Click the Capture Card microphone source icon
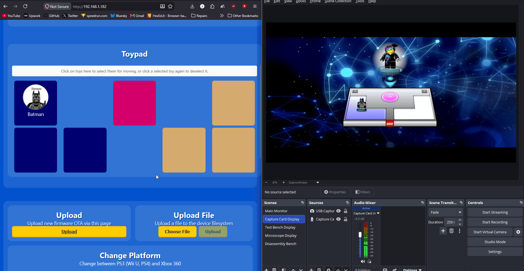Image resolution: width=524 pixels, height=271 pixels. [x=312, y=219]
